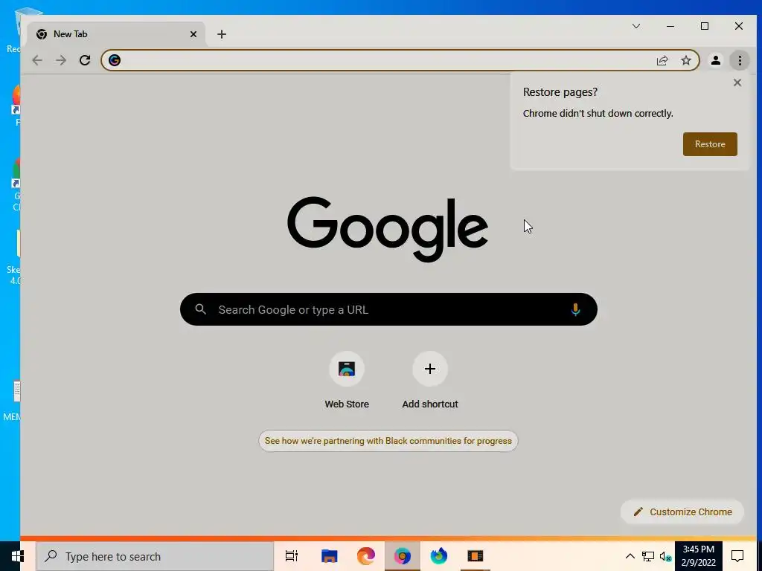Screen dimensions: 762x571
Task: Show hidden system tray icons
Action: point(630,556)
